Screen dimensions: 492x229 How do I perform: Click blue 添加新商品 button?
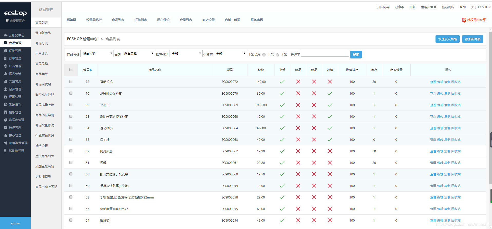(473, 39)
